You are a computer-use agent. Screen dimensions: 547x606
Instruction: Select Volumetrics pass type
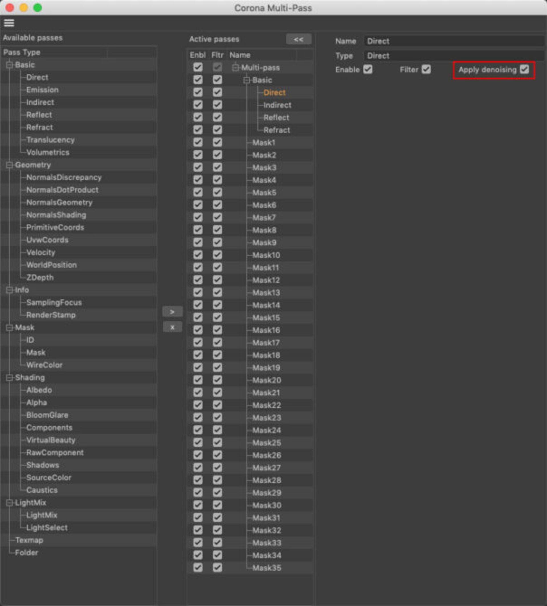pos(48,152)
